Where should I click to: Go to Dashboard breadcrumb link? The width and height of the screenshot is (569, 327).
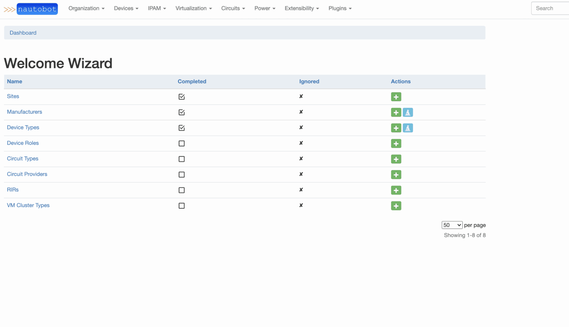click(23, 33)
